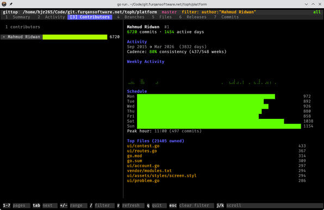The width and height of the screenshot is (324, 210).
Task: Click the 'j/k scroll' footer hint
Action: (229, 205)
